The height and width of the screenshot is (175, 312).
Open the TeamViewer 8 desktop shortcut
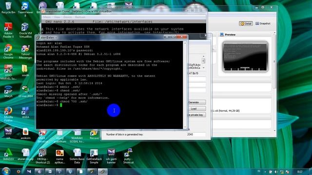click(x=25, y=9)
